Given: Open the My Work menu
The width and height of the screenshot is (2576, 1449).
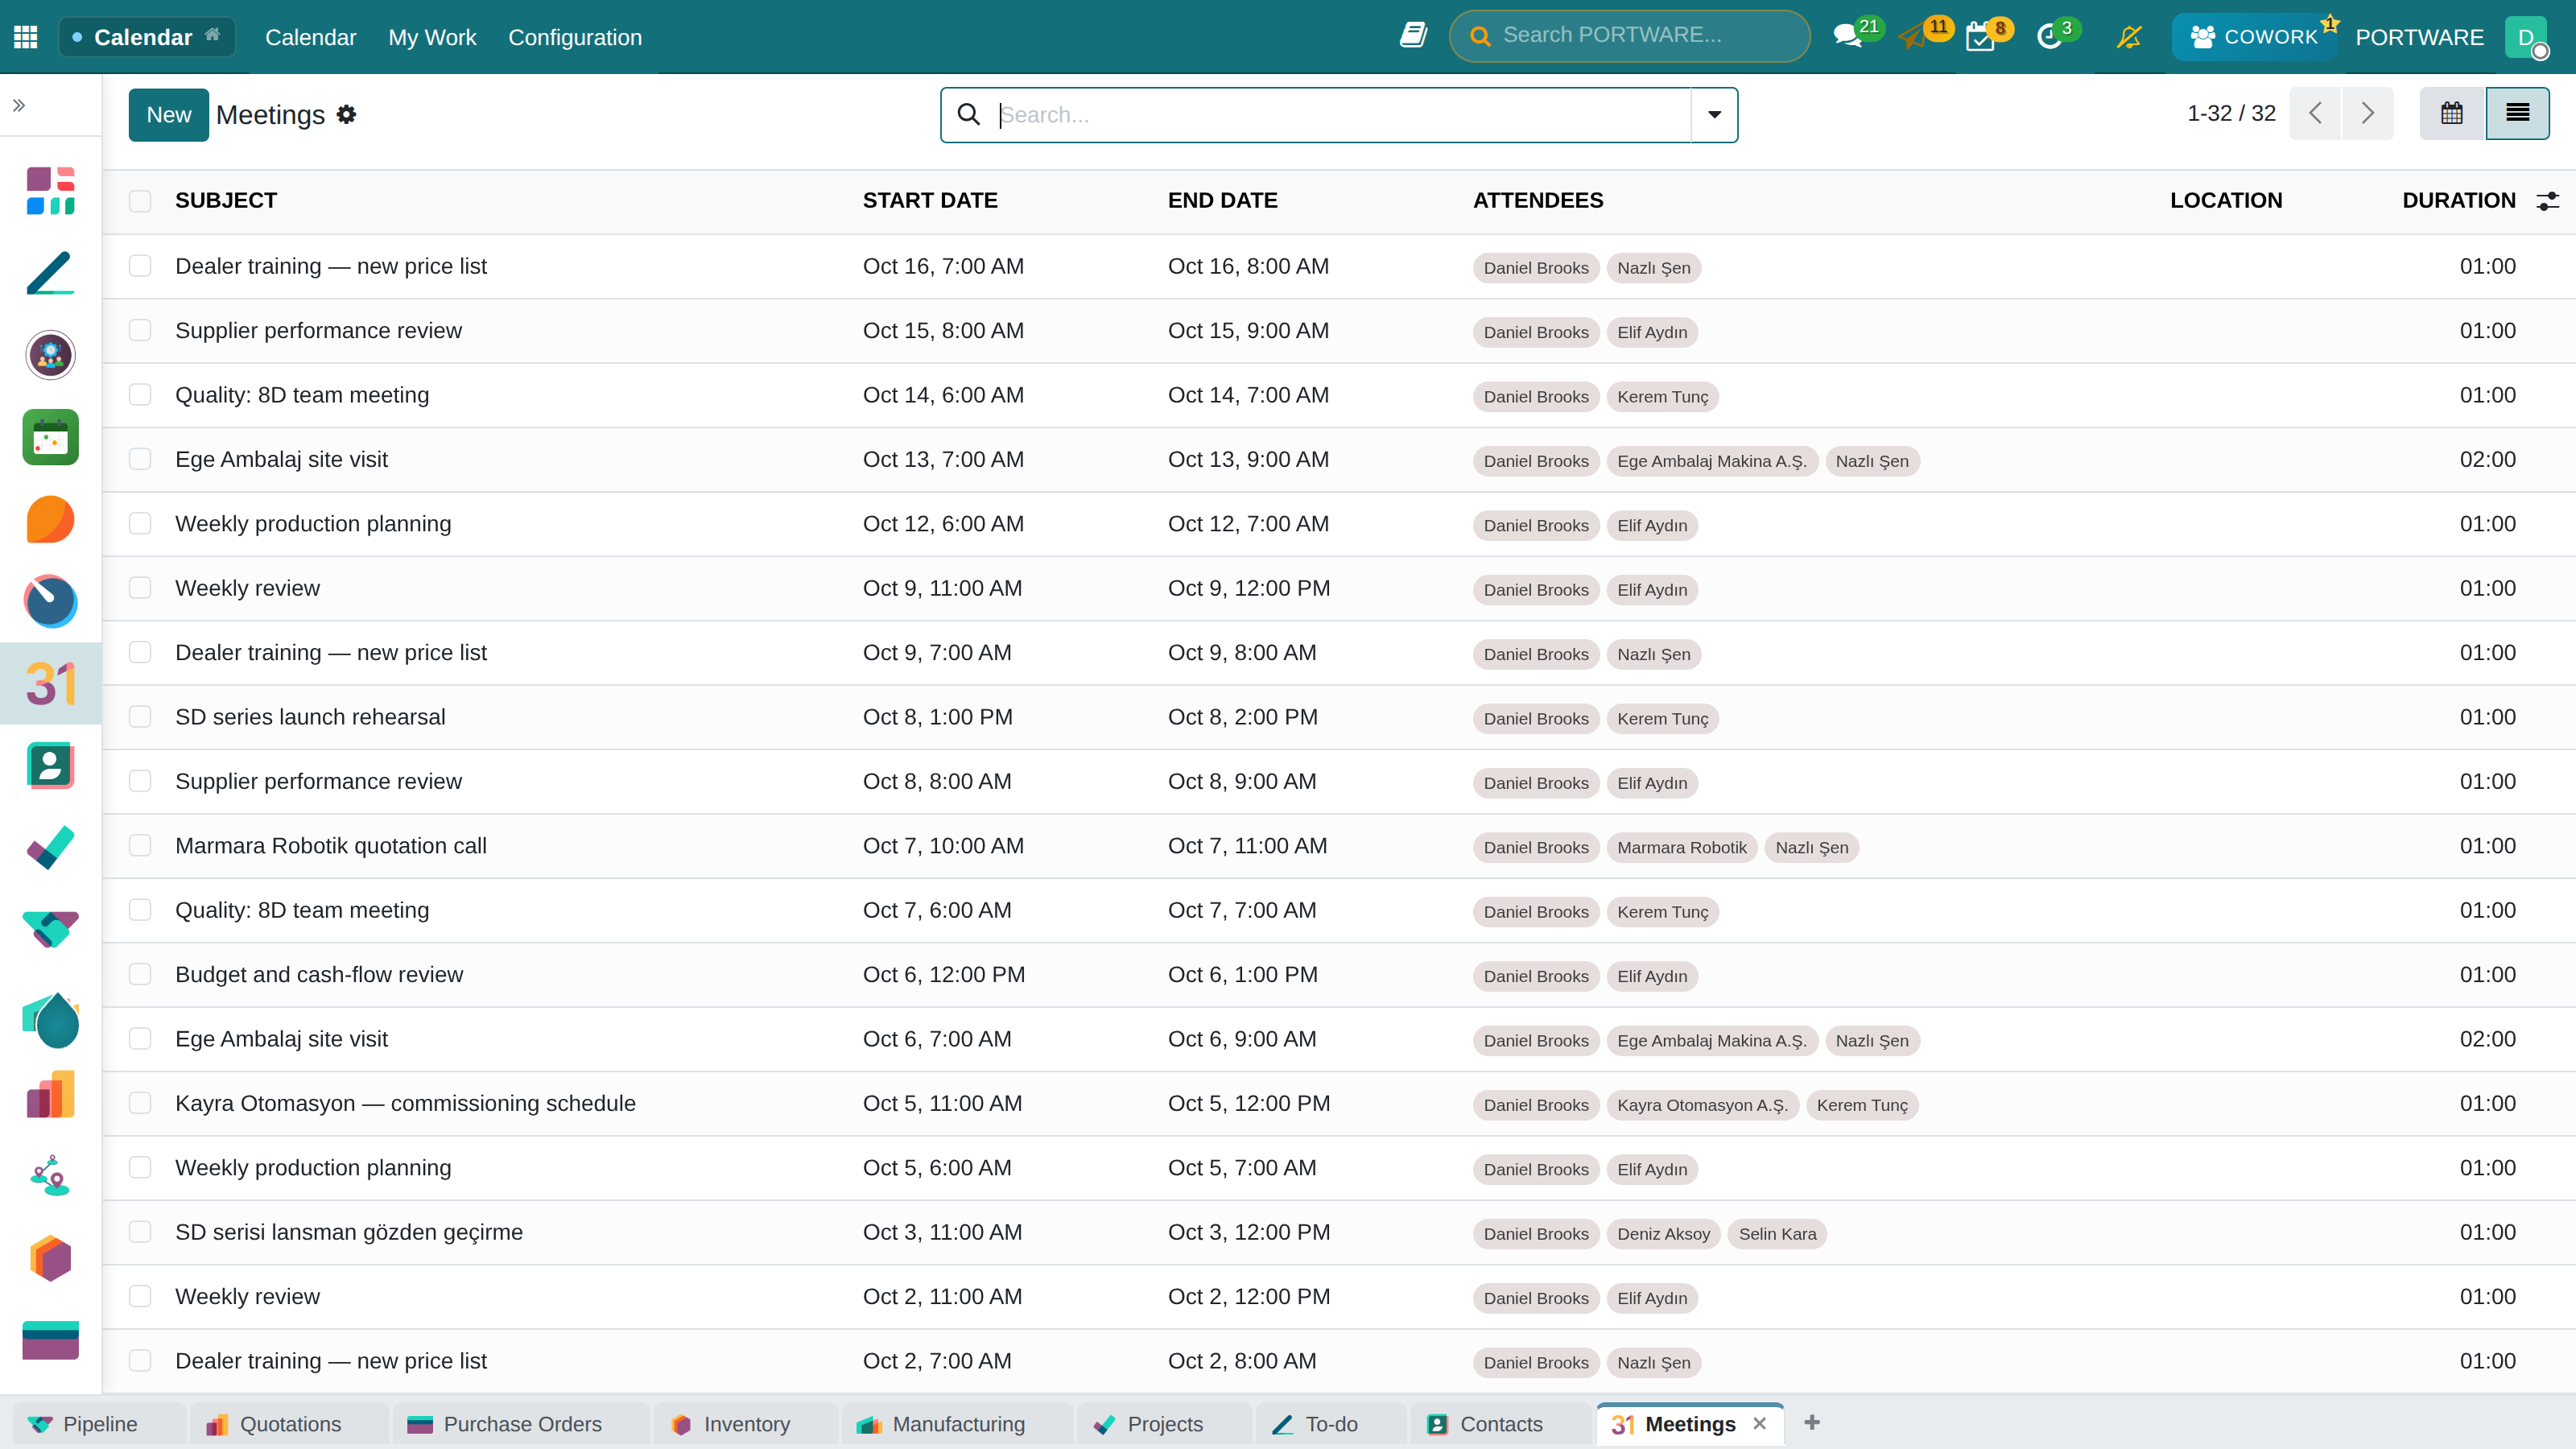Looking at the screenshot, I should (x=432, y=37).
